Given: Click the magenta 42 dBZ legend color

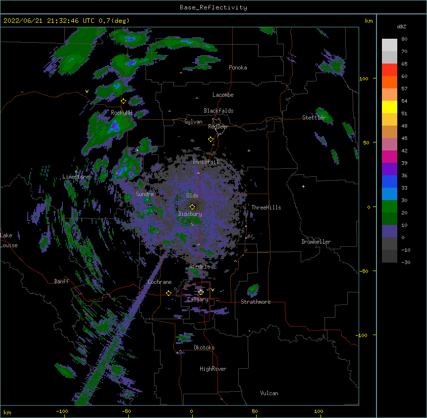Looking at the screenshot, I should click(x=389, y=156).
